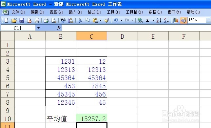Open the 130% zoom dropdown
Viewport: 211px width, 128px height.
(x=208, y=20)
